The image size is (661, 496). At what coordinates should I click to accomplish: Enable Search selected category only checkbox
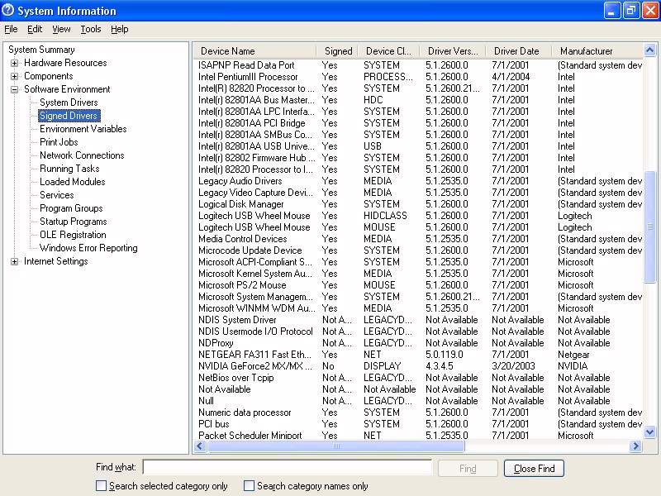(x=101, y=486)
